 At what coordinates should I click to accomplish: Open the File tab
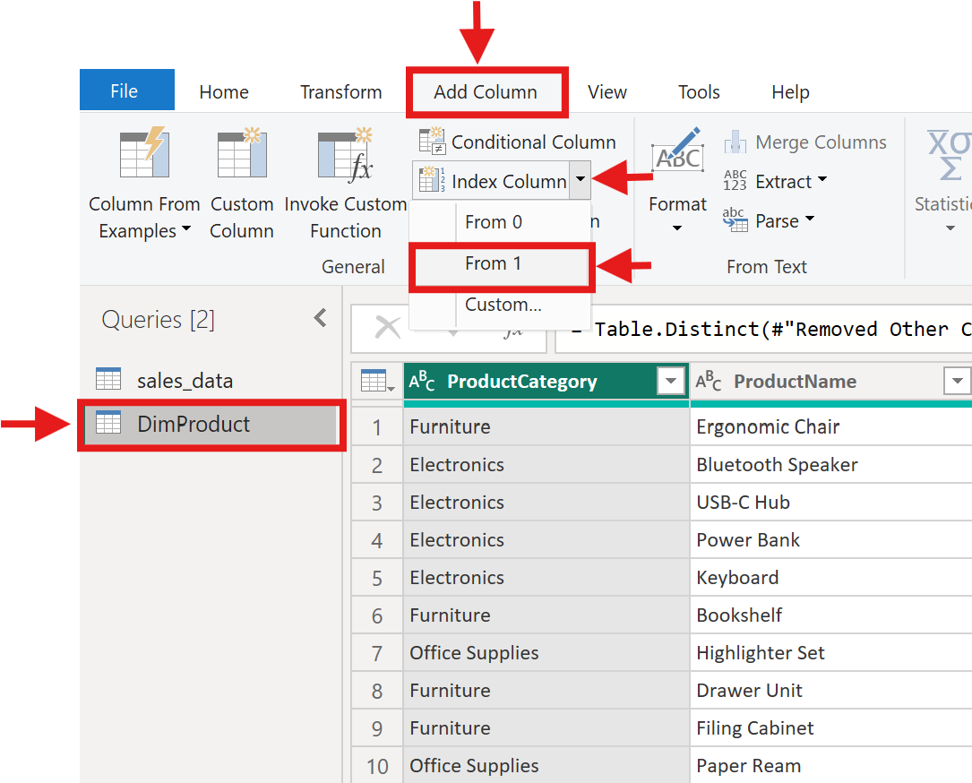coord(127,90)
